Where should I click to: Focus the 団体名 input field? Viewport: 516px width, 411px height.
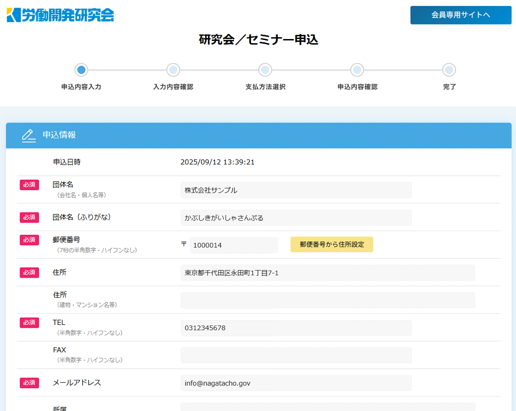coord(296,190)
